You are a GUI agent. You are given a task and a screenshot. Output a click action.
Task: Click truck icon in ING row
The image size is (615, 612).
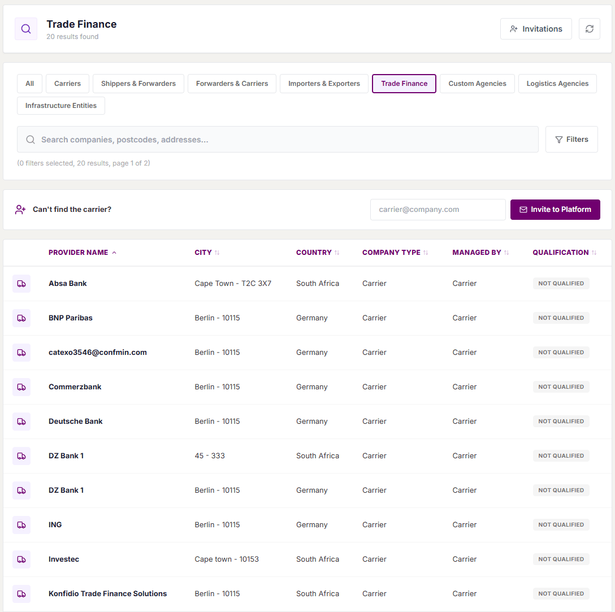pos(21,525)
